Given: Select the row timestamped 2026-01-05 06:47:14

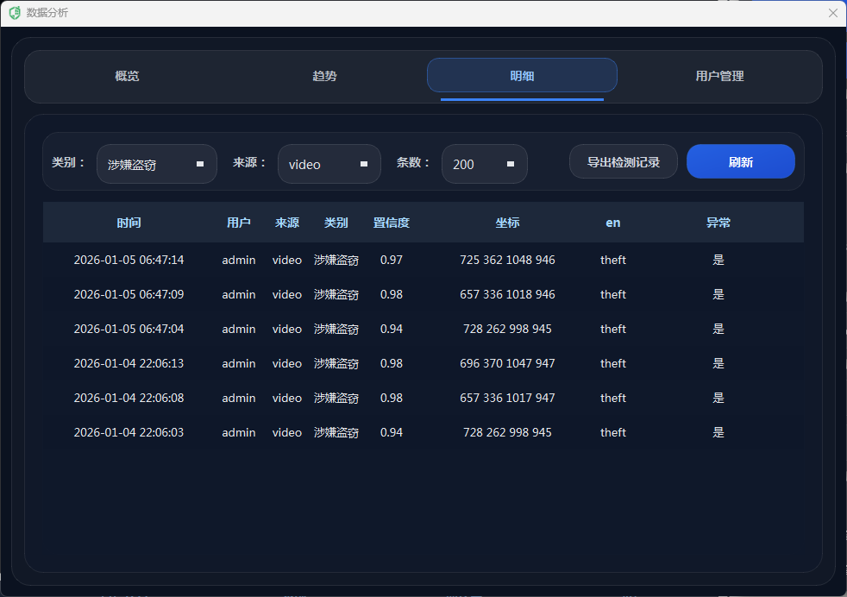Looking at the screenshot, I should (129, 260).
